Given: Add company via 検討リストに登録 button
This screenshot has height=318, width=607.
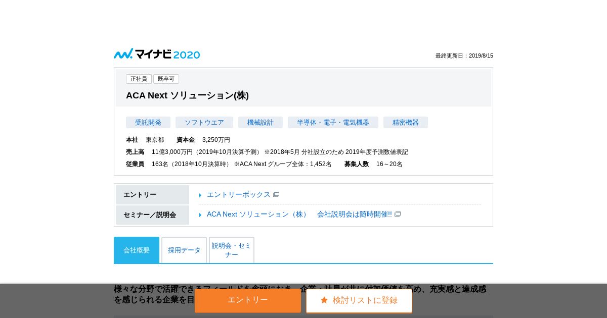Looking at the screenshot, I should click(x=359, y=300).
